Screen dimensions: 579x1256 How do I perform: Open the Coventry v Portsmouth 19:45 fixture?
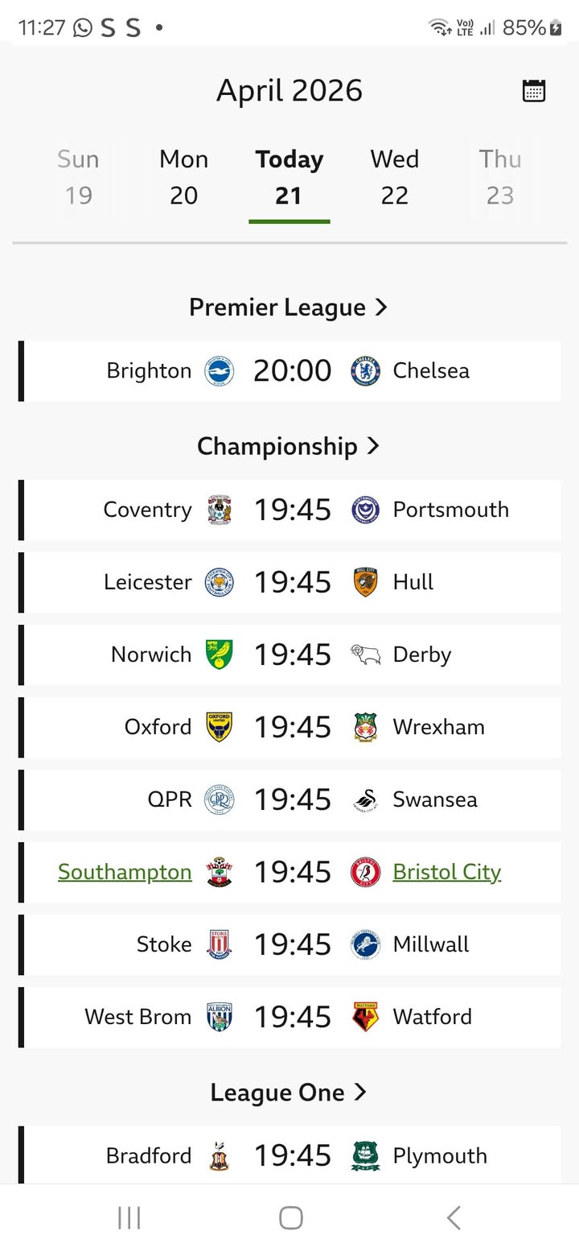pyautogui.click(x=293, y=510)
